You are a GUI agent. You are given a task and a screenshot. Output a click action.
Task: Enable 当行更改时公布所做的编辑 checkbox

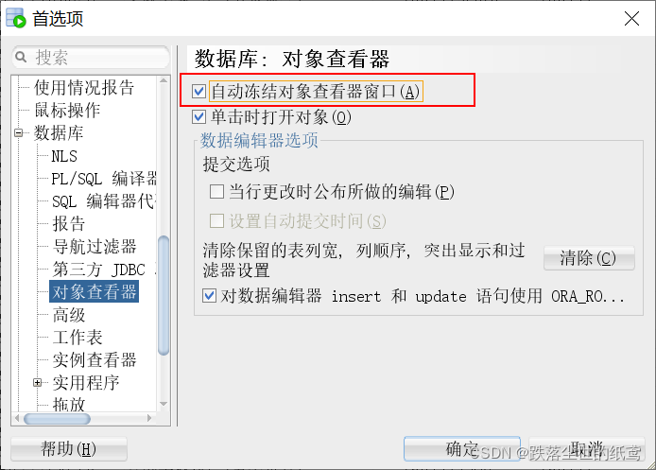216,192
